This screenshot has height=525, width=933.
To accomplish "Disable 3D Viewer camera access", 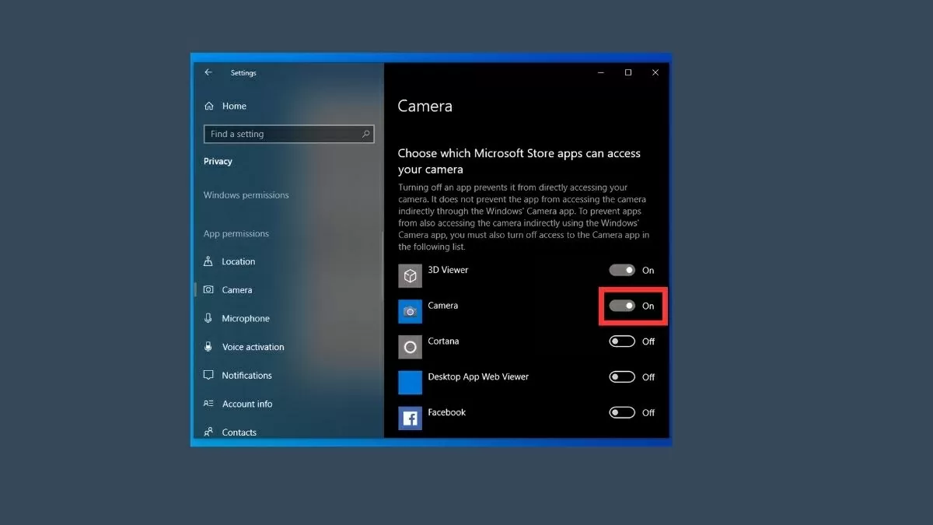I will click(622, 270).
